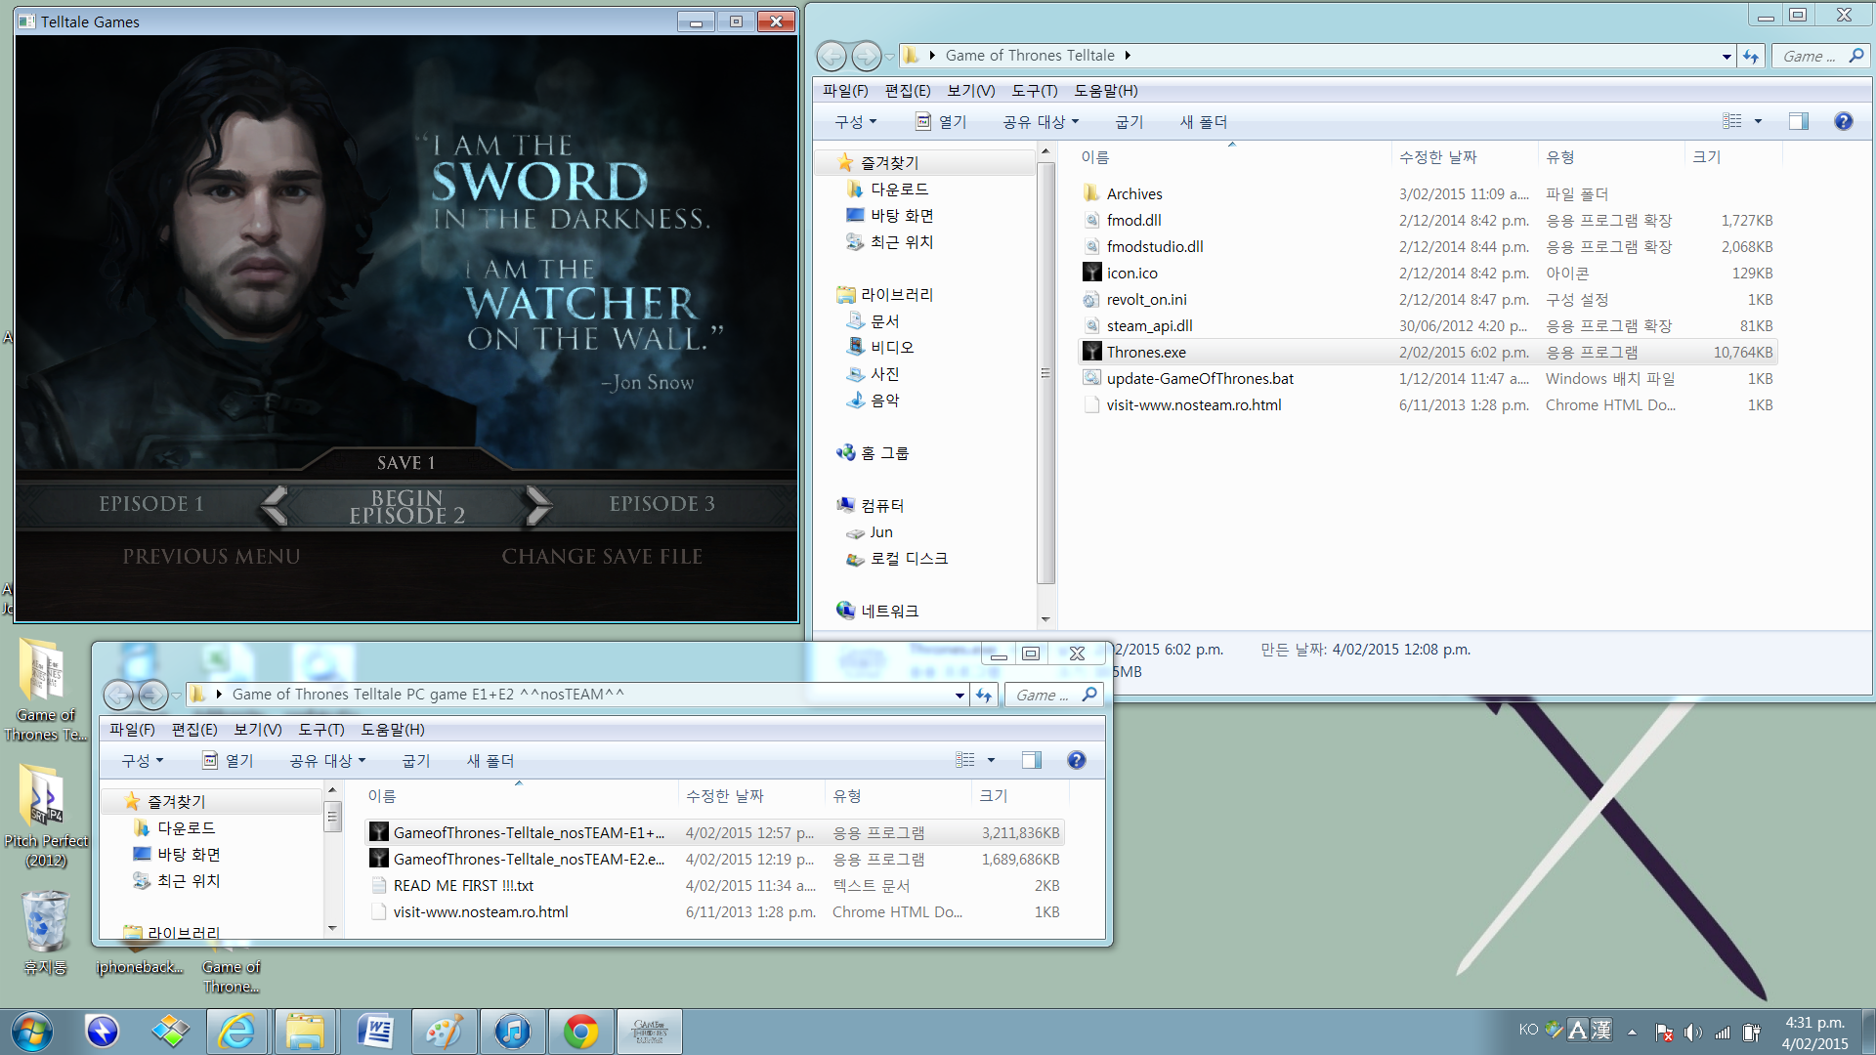The image size is (1876, 1055).
Task: Click scroll down arrow in the upper Explorer sidebar
Action: tap(1045, 618)
